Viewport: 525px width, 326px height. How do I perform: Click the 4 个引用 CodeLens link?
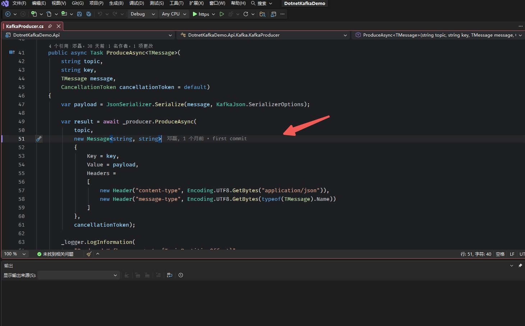[58, 46]
